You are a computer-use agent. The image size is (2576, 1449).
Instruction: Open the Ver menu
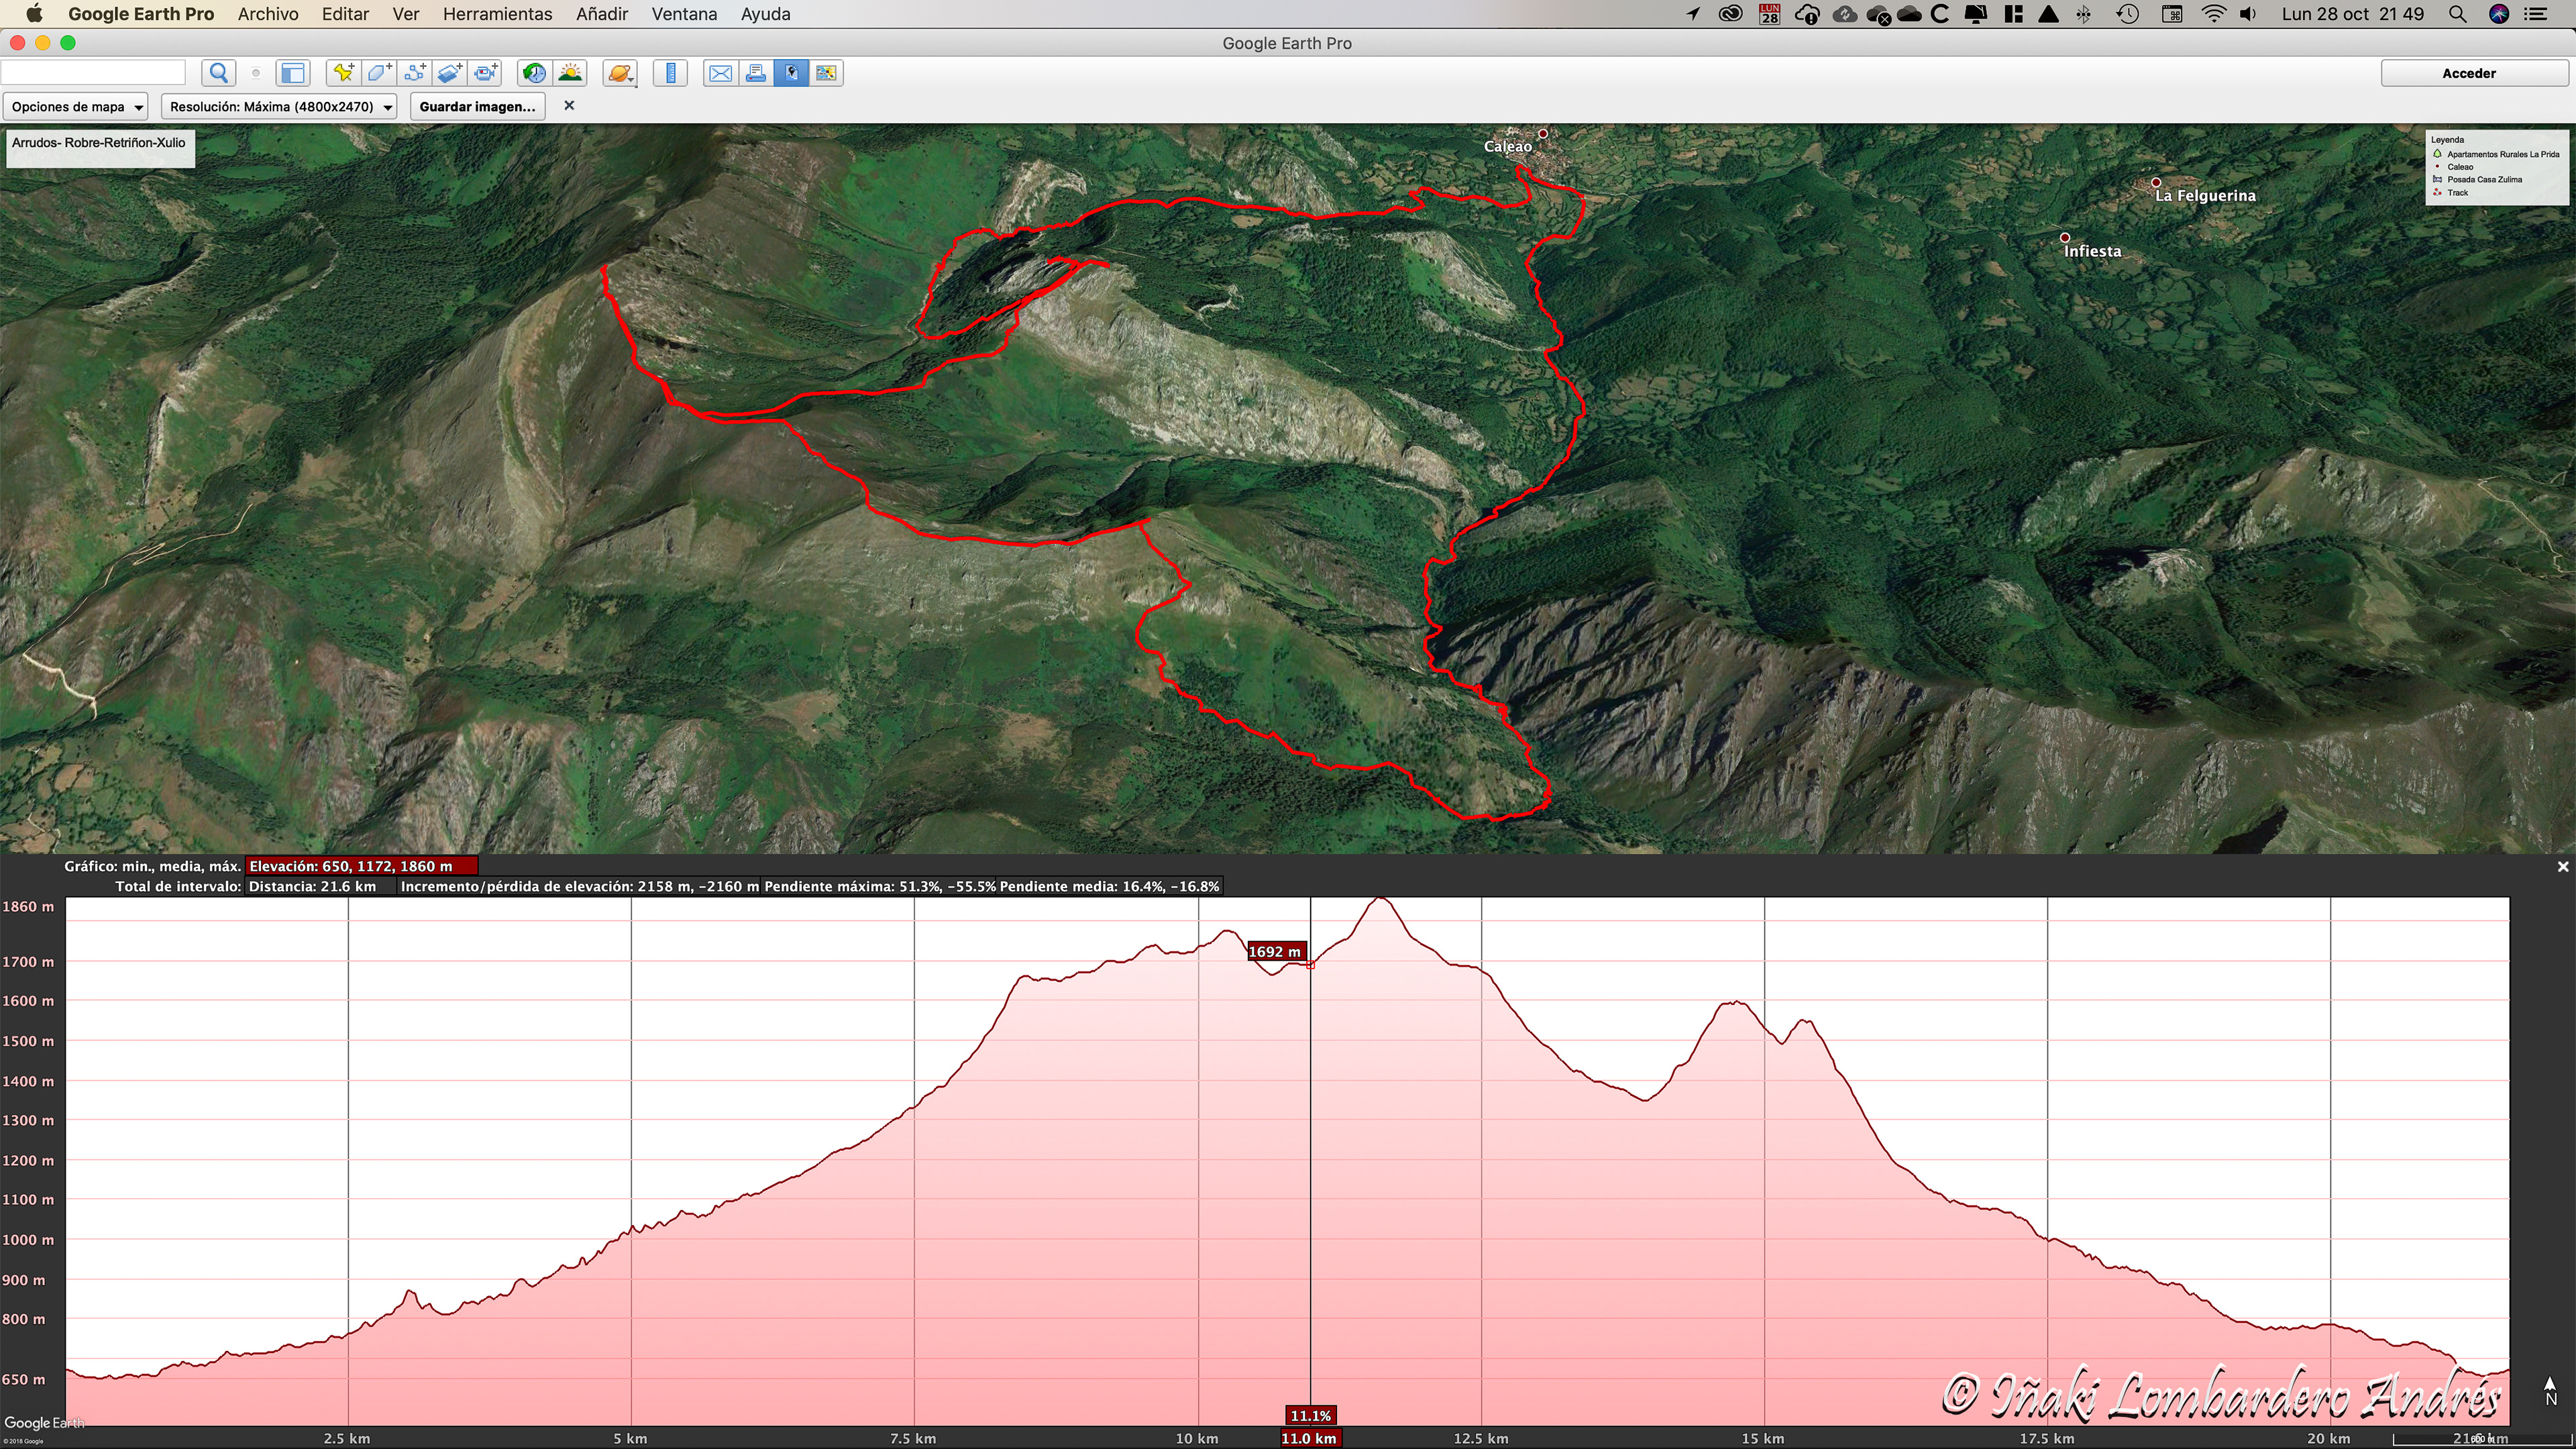tap(405, 14)
